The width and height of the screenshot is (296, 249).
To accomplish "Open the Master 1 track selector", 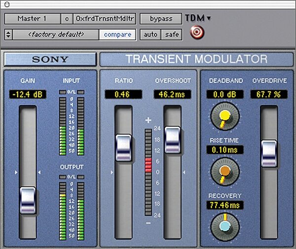I will coord(33,19).
